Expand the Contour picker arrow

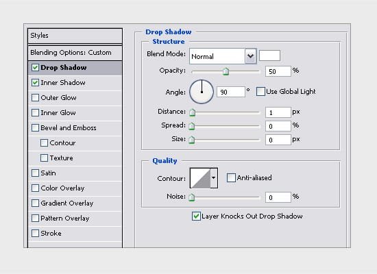pos(214,178)
